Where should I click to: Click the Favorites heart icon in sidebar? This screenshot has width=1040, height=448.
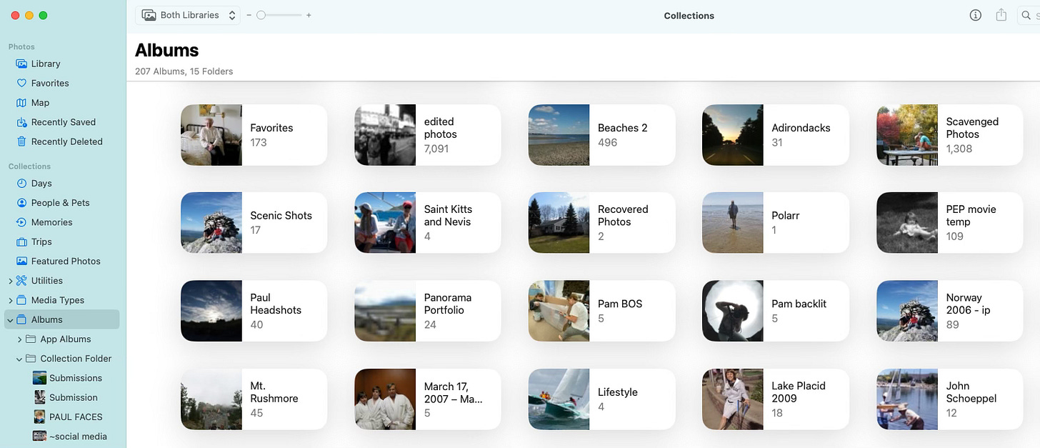point(21,83)
